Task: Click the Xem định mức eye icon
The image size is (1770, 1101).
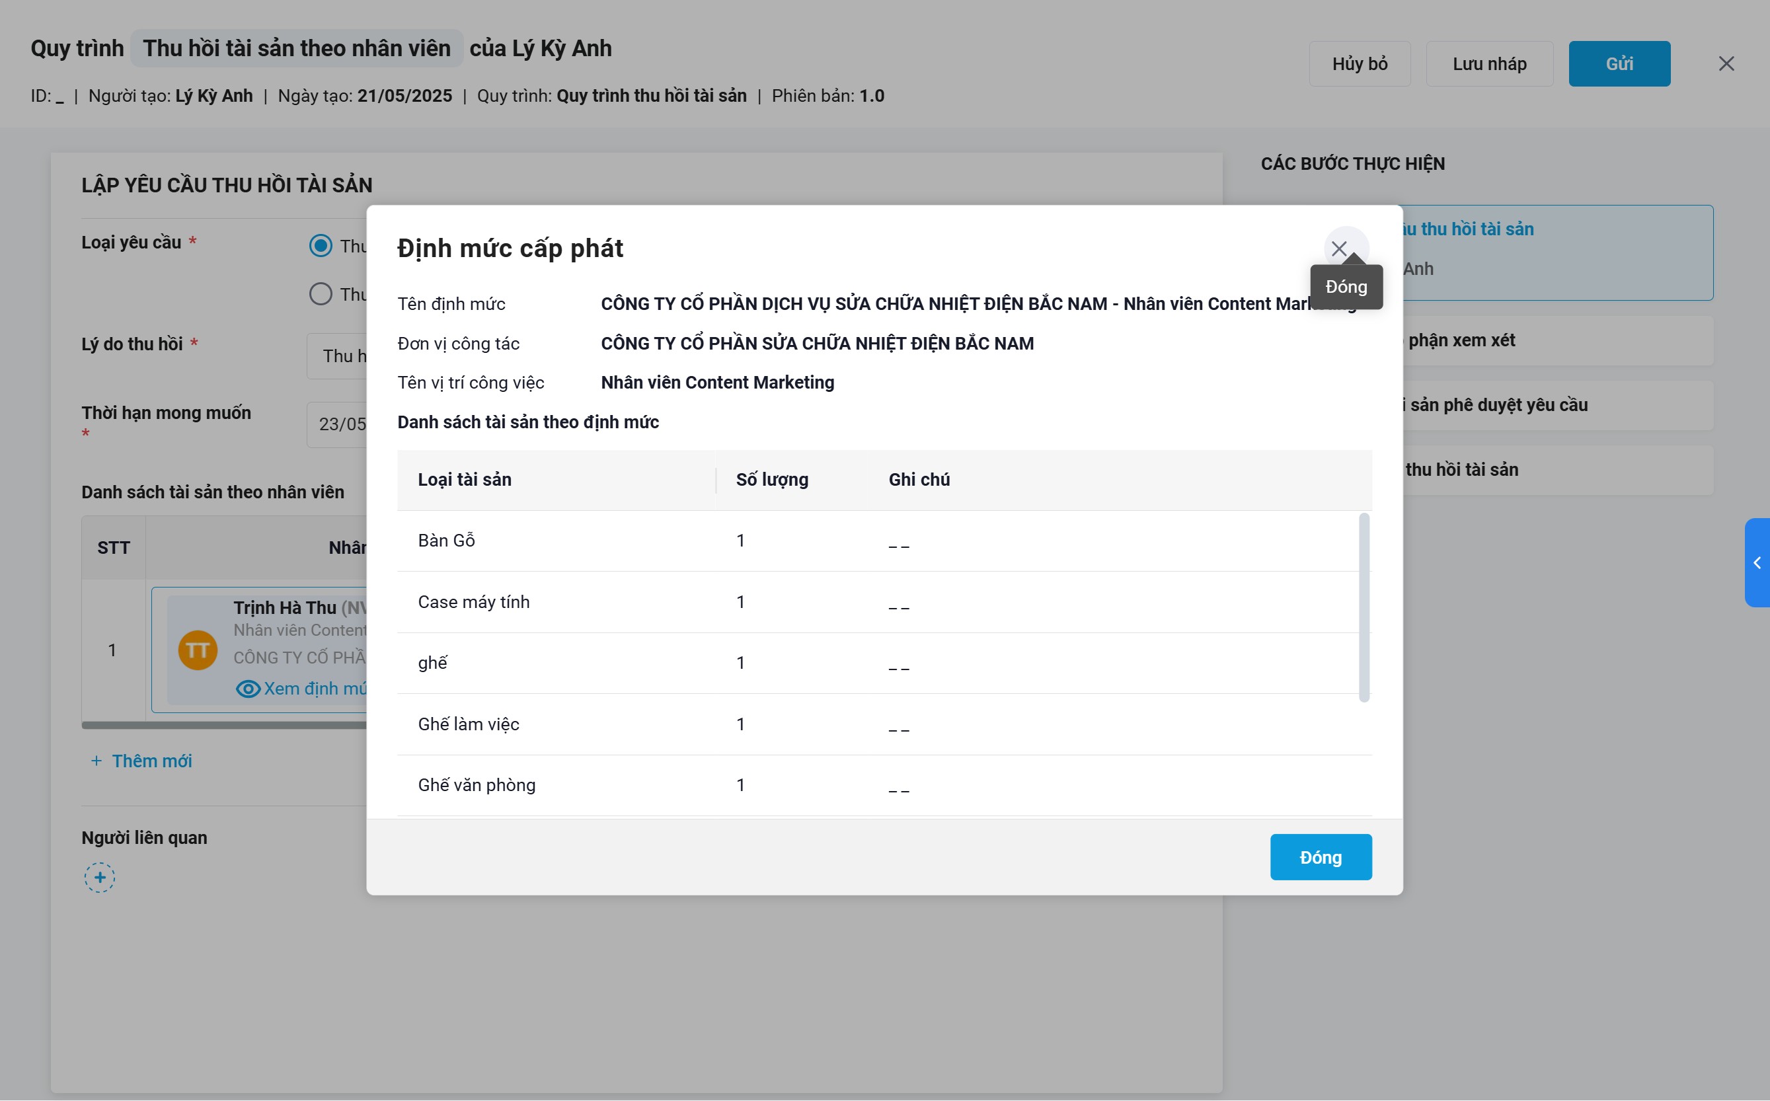Action: pyautogui.click(x=248, y=689)
